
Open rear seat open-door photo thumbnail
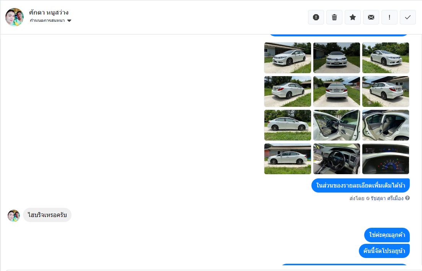pos(386,125)
